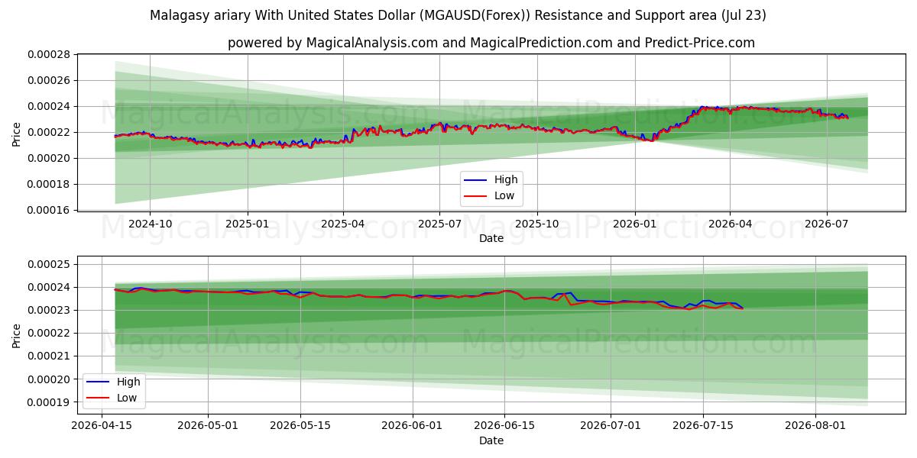Click the 2025-07 x-axis label

pos(439,224)
